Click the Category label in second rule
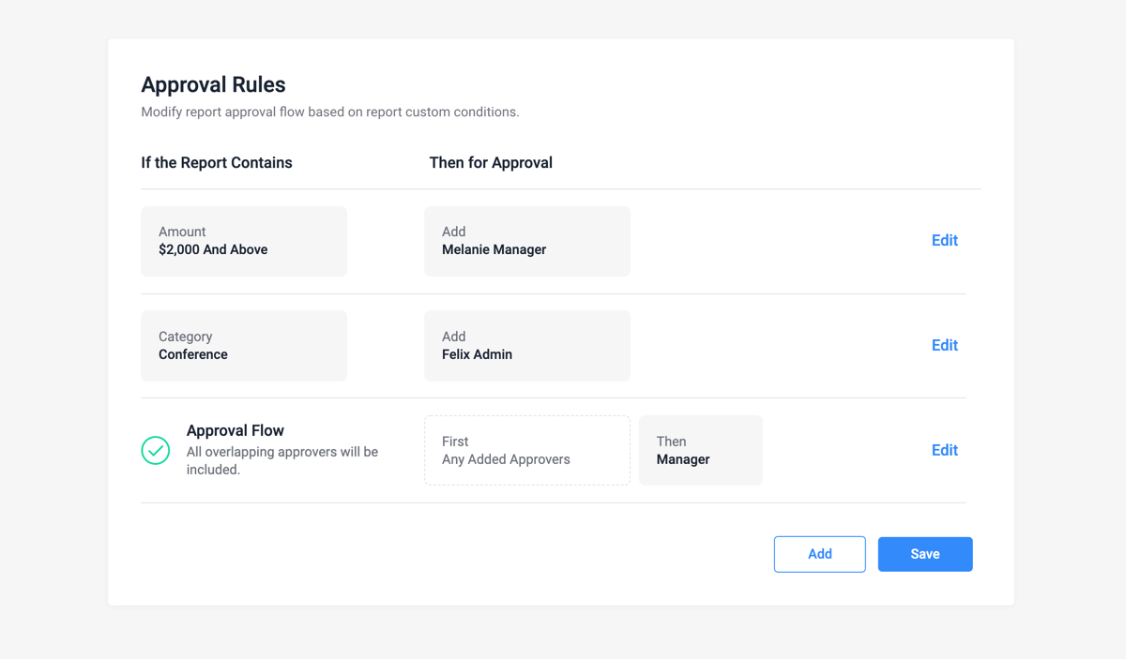Viewport: 1126px width, 659px height. pos(186,337)
